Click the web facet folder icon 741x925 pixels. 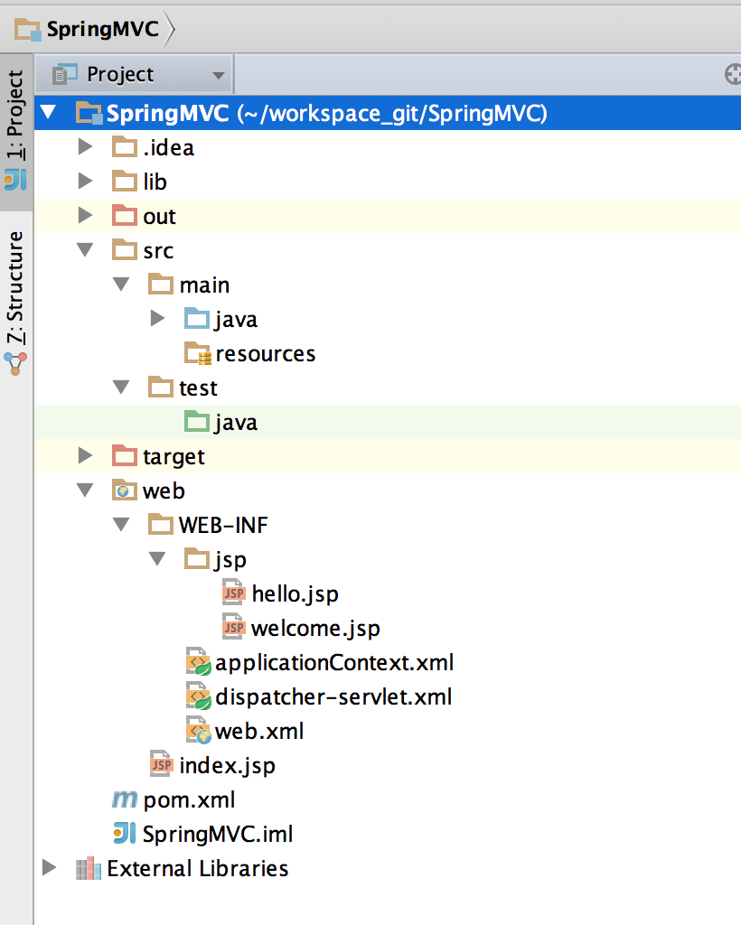(124, 491)
